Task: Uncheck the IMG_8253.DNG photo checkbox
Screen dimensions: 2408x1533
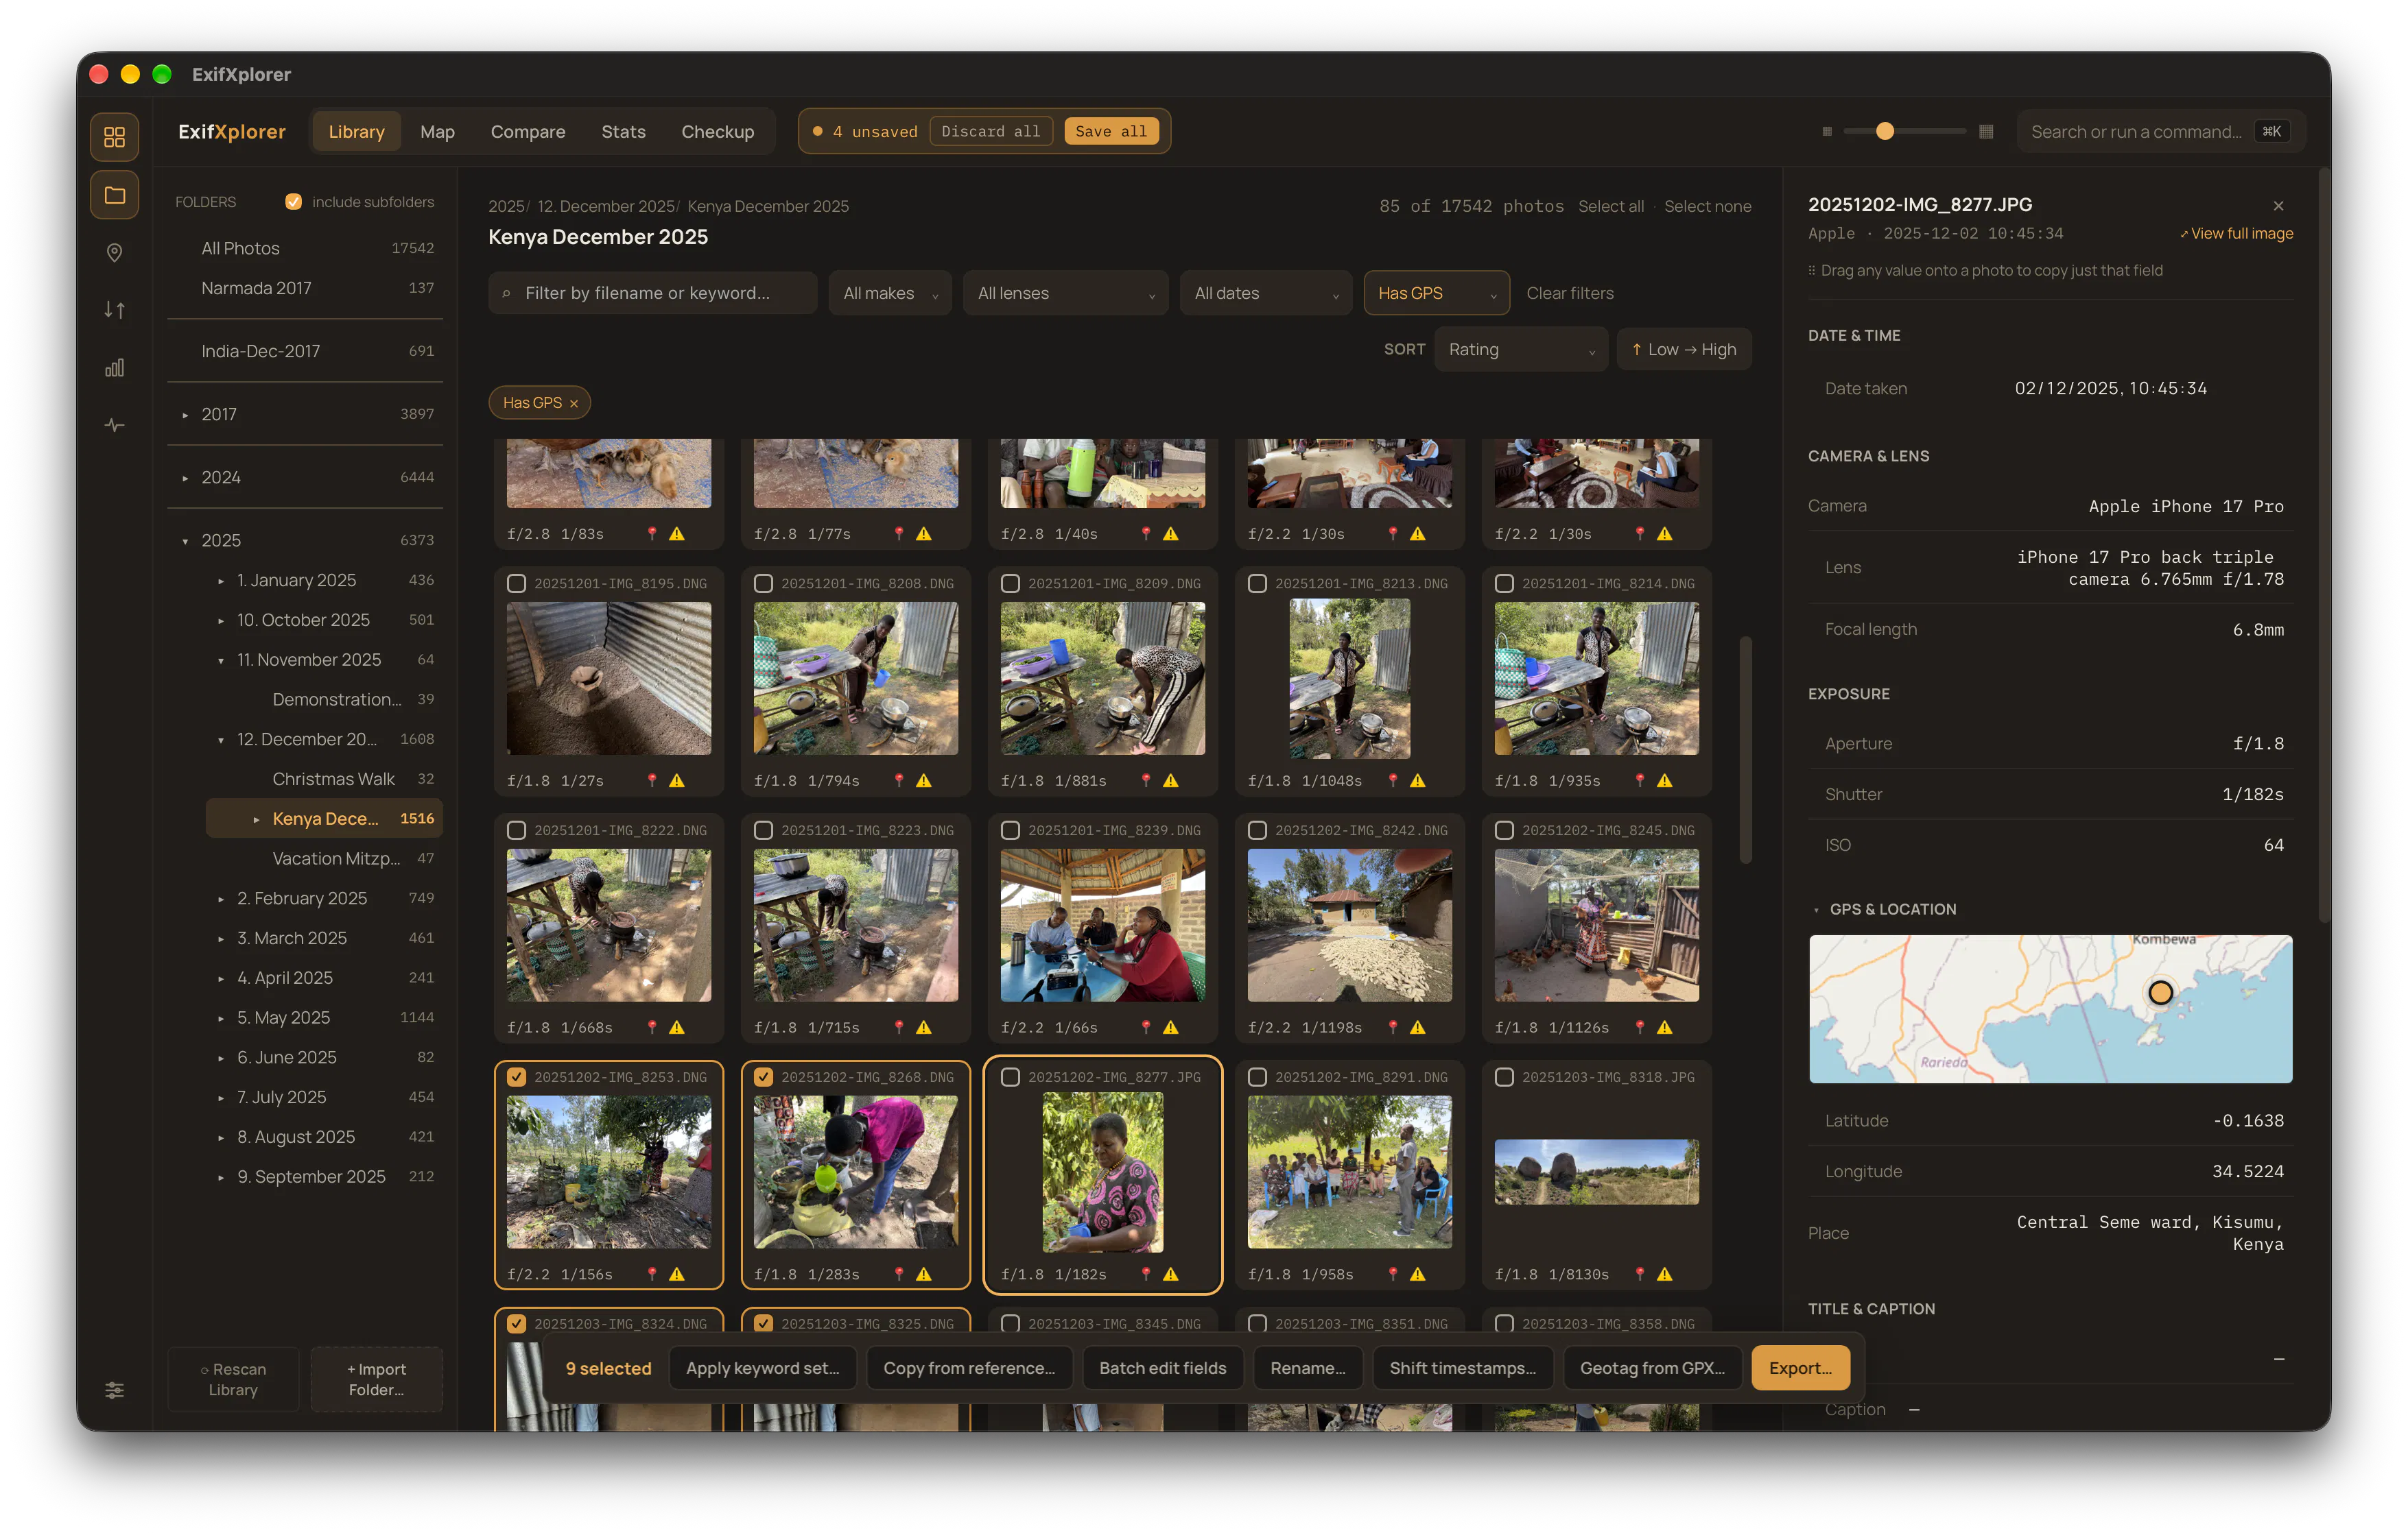Action: [x=516, y=1077]
